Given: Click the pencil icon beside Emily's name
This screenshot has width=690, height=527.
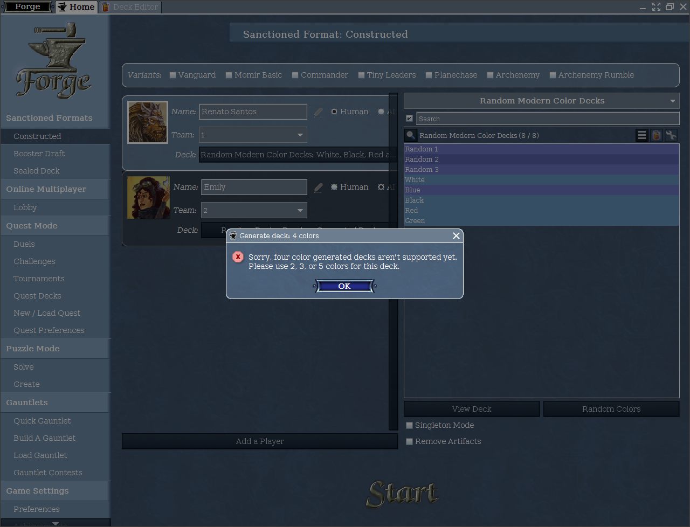Looking at the screenshot, I should (318, 188).
